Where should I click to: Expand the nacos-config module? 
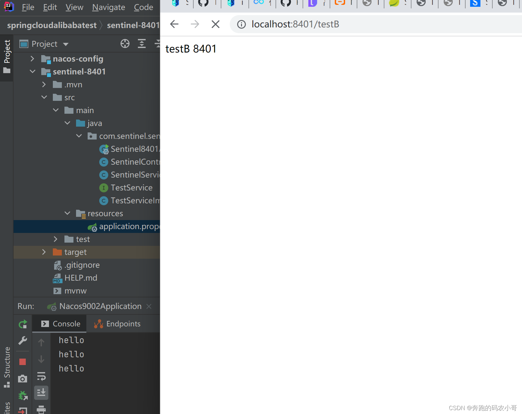[x=32, y=59]
